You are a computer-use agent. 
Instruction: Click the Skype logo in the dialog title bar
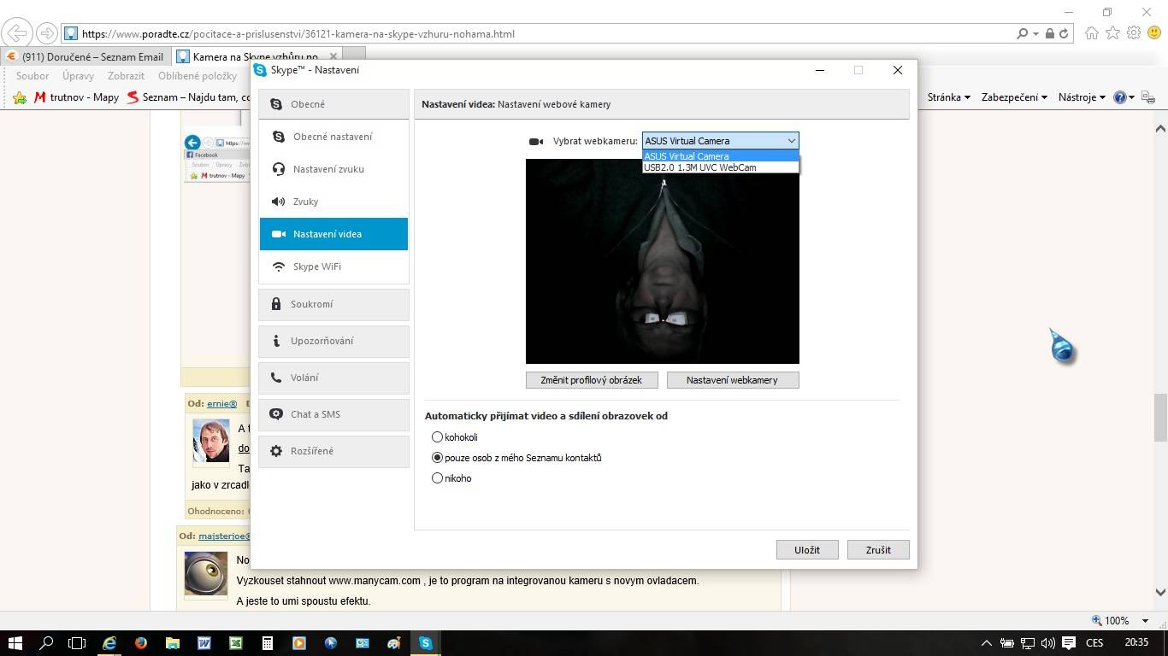(261, 70)
